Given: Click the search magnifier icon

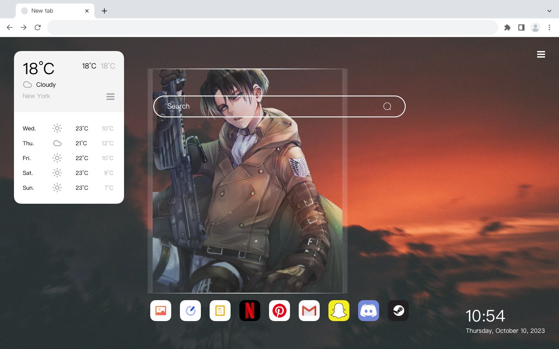Looking at the screenshot, I should tap(387, 106).
